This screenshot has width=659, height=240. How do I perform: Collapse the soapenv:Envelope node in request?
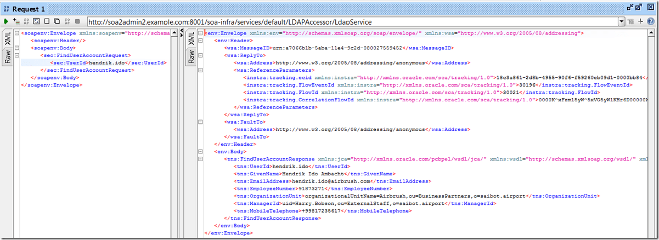[16, 33]
